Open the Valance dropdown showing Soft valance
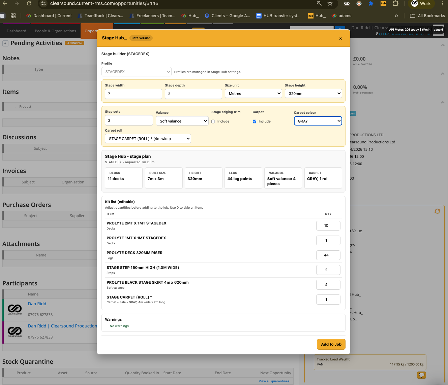Image resolution: width=448 pixels, height=385 pixels. (x=182, y=121)
